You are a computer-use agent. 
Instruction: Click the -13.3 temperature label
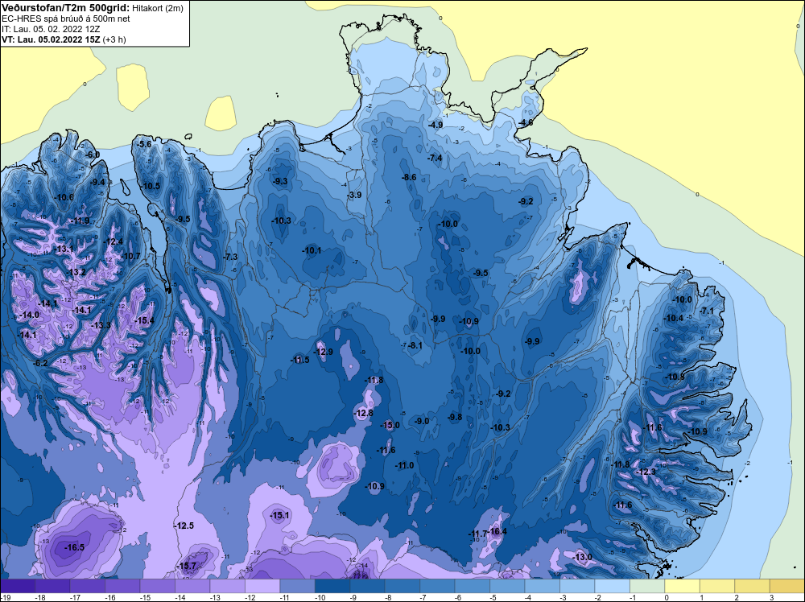101,325
